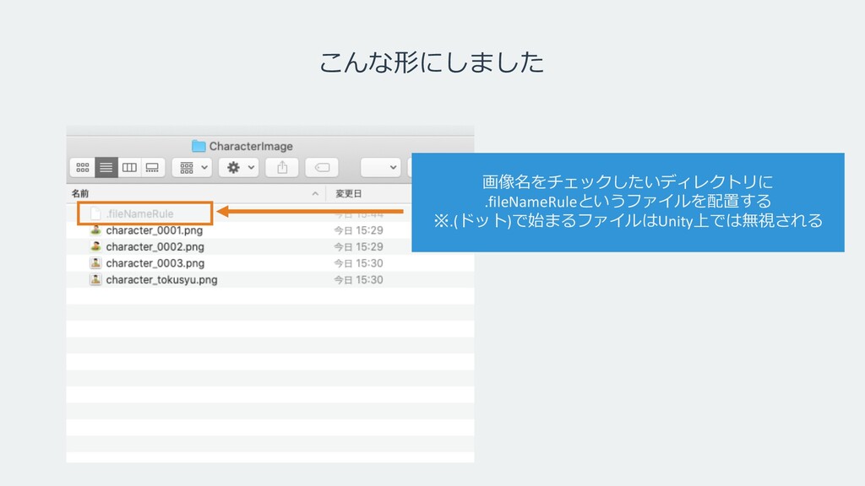The height and width of the screenshot is (486, 865).
Task: Click the character_0001.png thumbnail icon
Action: point(95,229)
